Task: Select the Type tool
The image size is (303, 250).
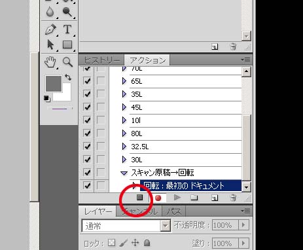Action: click(67, 29)
